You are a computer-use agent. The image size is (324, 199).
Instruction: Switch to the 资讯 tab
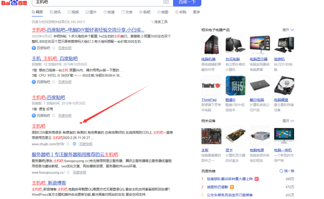tap(55, 12)
